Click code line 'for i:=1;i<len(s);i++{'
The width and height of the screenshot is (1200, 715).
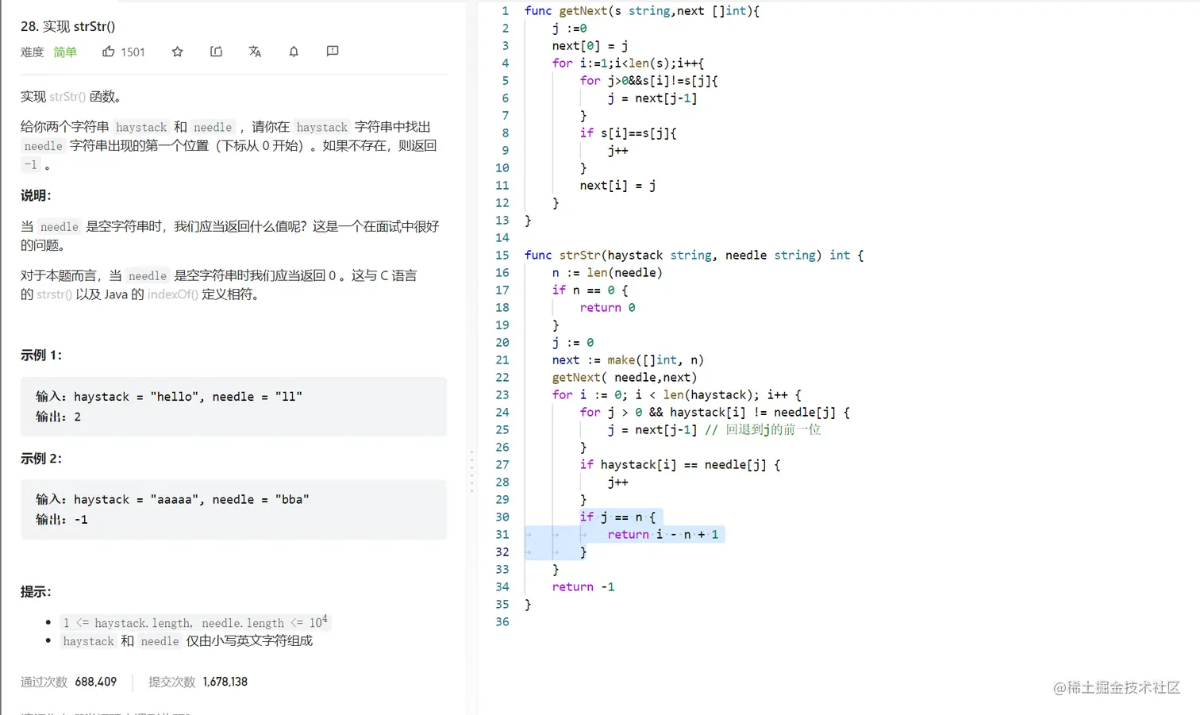(x=628, y=63)
